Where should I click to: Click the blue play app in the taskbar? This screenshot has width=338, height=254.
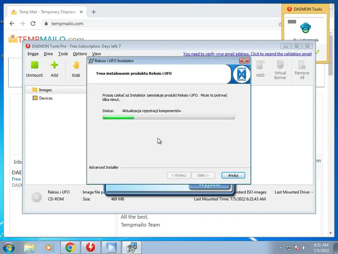(x=111, y=247)
